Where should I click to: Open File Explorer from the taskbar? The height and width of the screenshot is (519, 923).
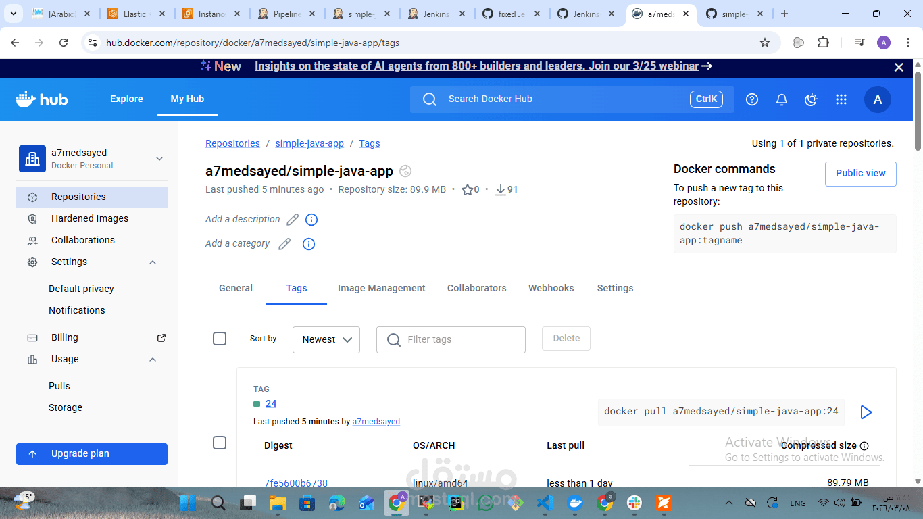click(278, 503)
